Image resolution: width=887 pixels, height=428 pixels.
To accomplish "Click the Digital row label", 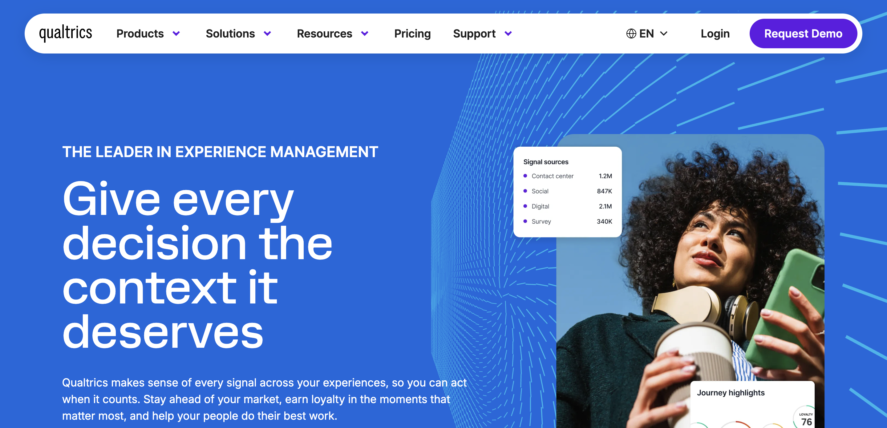I will [x=540, y=206].
